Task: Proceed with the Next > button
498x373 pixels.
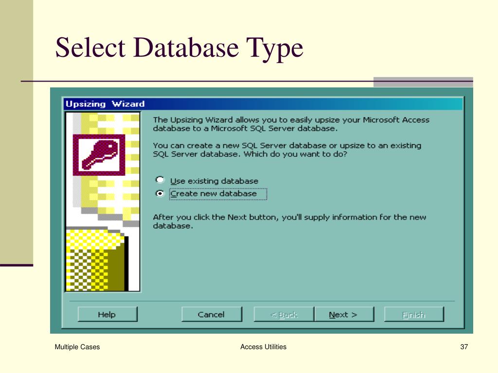Action: [344, 314]
